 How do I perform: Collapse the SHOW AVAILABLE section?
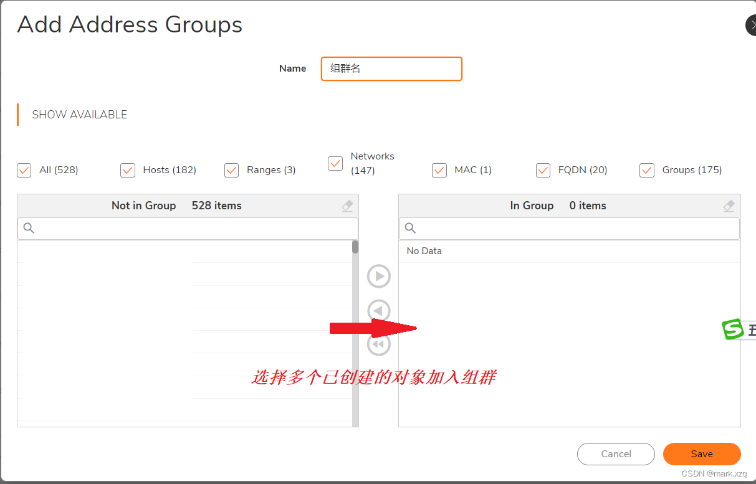(80, 115)
